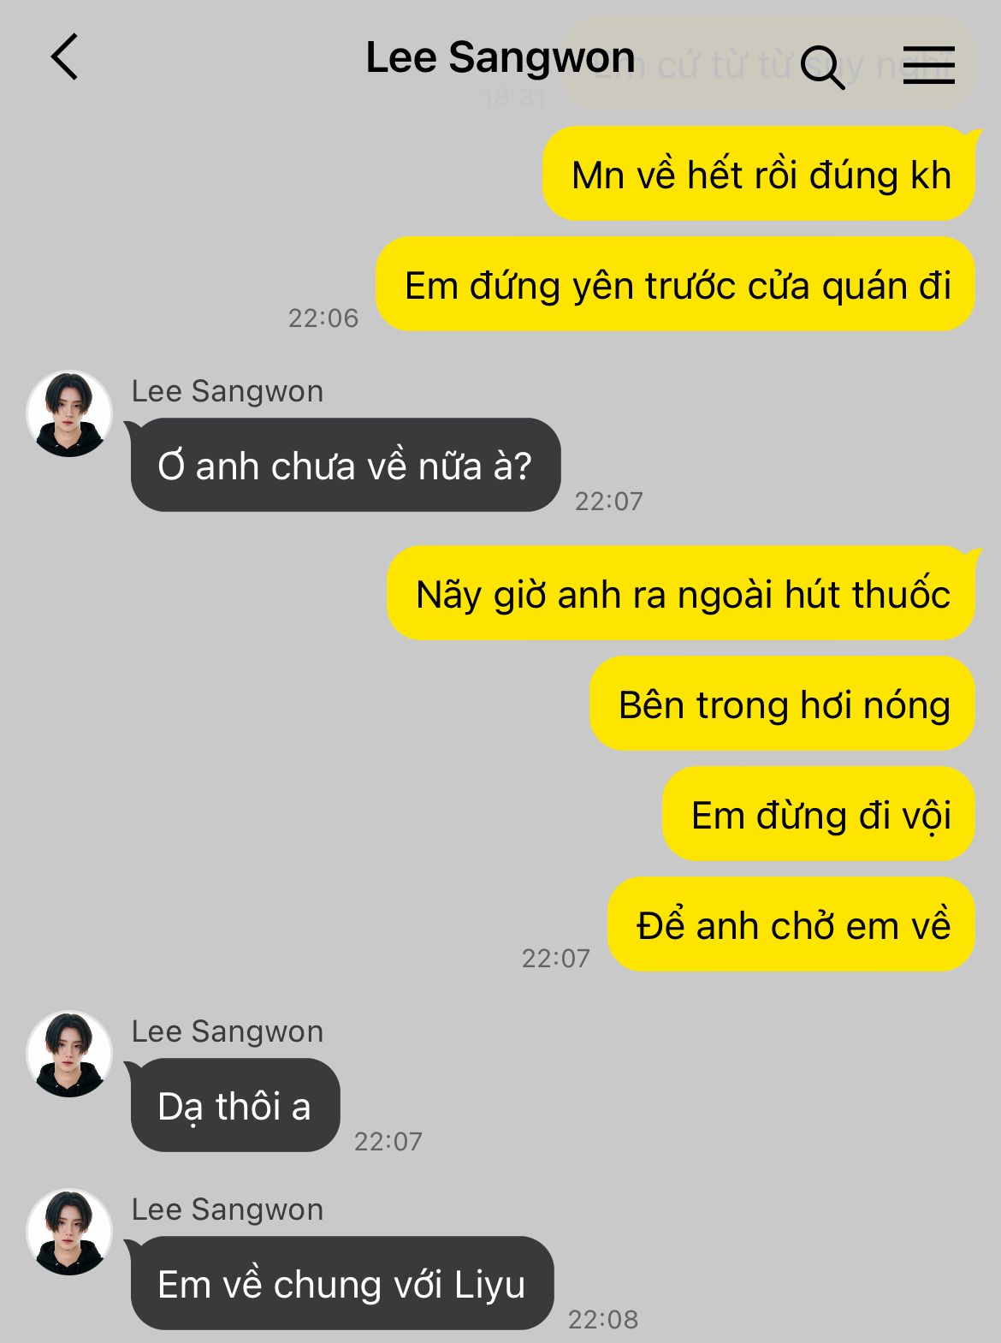The height and width of the screenshot is (1343, 1001).
Task: Open avatar beside 'Em về chung với Liyu'
Action: (x=69, y=1232)
